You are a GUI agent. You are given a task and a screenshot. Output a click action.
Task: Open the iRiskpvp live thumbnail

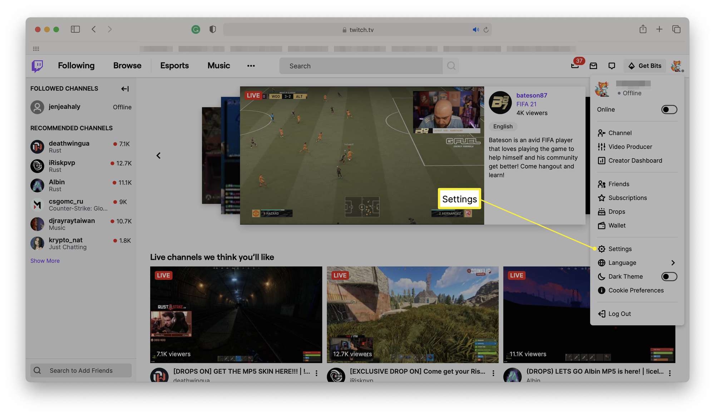pos(413,315)
